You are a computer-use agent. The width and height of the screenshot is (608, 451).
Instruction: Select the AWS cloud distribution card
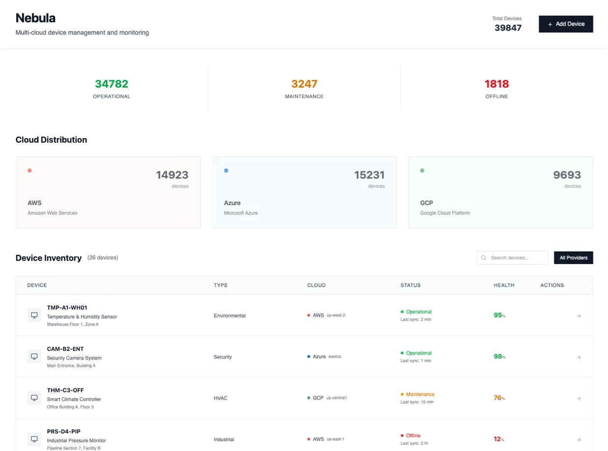point(108,193)
